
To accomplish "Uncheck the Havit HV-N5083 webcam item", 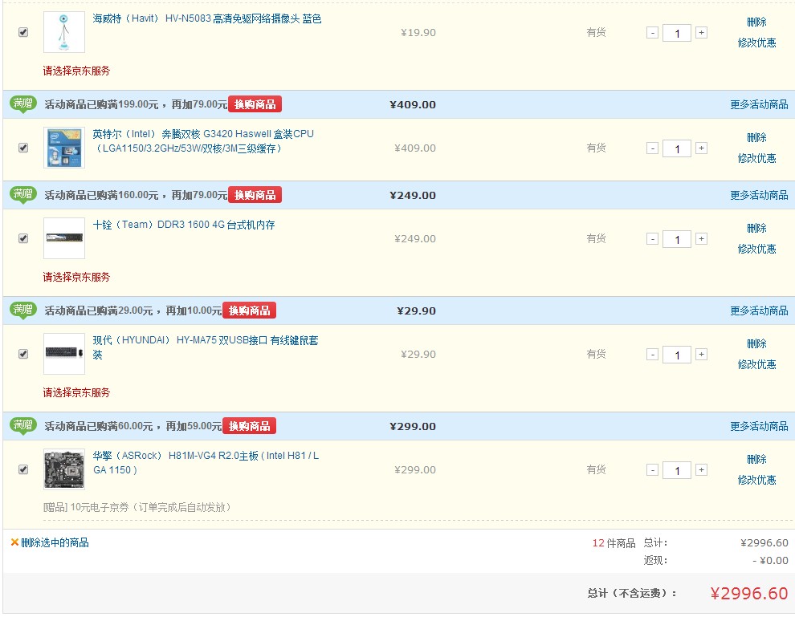I will (x=23, y=32).
